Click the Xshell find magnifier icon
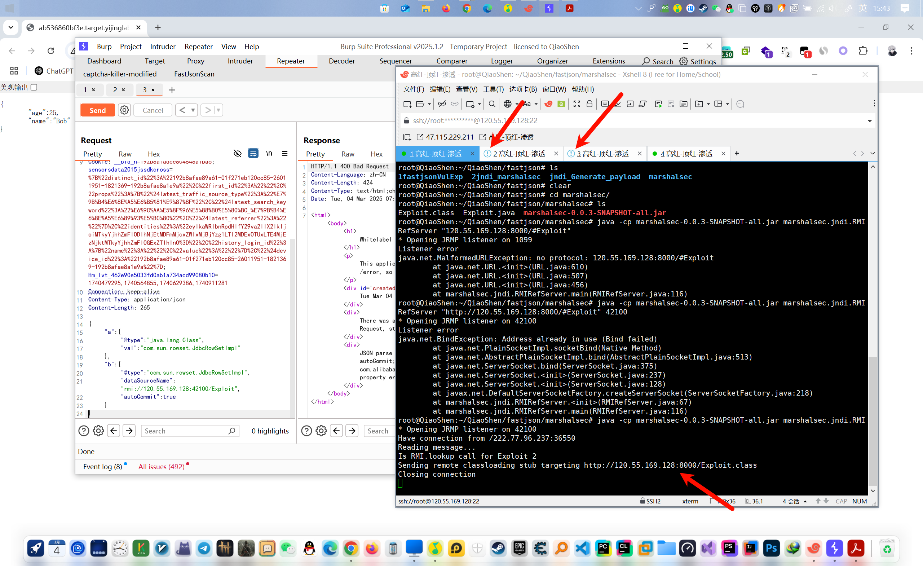 [492, 104]
